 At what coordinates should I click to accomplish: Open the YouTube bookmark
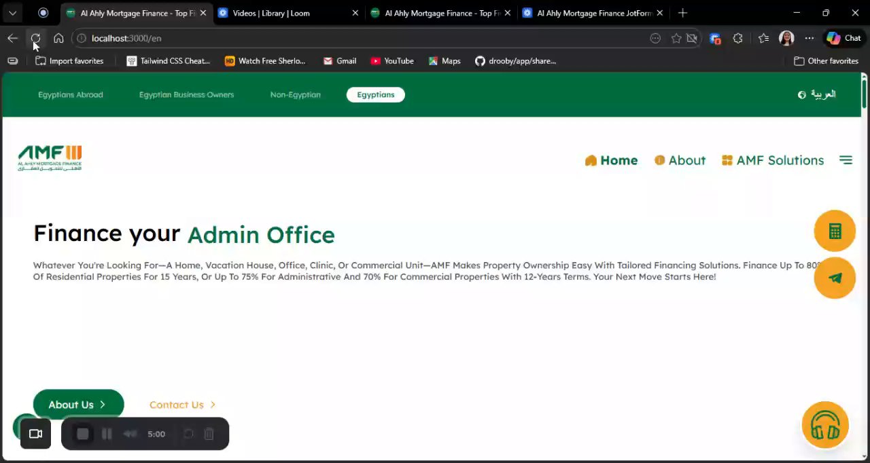(x=391, y=61)
